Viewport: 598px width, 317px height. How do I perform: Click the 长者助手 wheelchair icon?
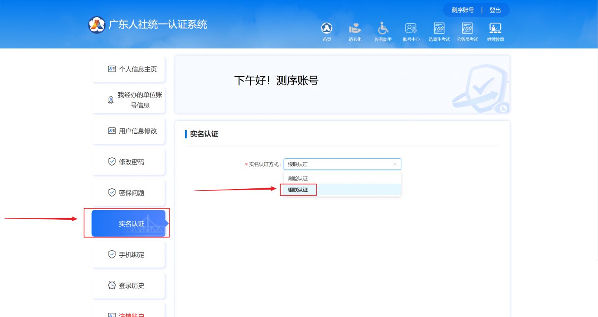pyautogui.click(x=383, y=29)
